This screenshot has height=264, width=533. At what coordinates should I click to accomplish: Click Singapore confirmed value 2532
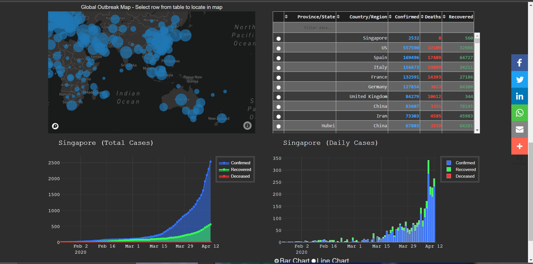414,38
